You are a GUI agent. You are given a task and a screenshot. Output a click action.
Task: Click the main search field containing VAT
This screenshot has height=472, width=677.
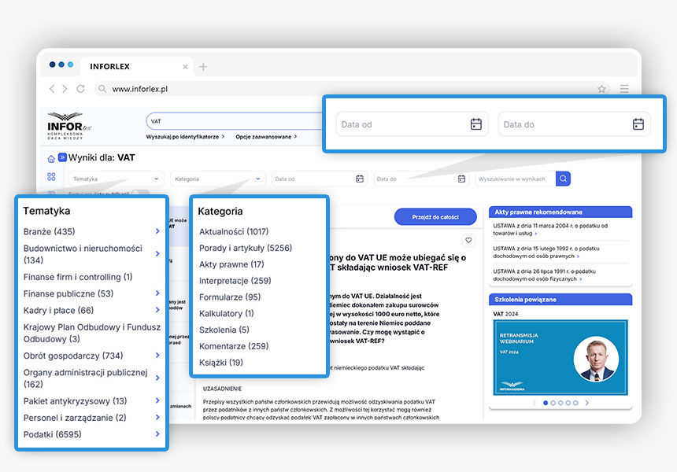point(232,121)
